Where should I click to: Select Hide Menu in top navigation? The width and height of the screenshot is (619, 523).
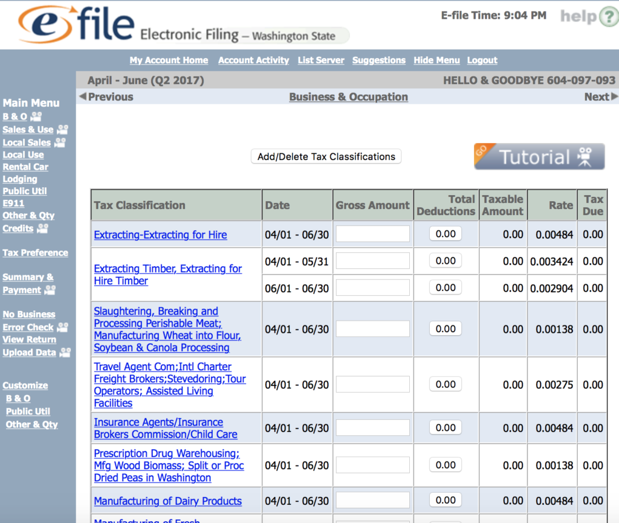pyautogui.click(x=436, y=60)
